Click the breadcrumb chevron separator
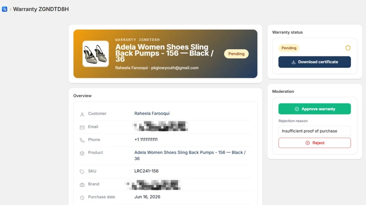The image size is (366, 205). [x=10, y=9]
